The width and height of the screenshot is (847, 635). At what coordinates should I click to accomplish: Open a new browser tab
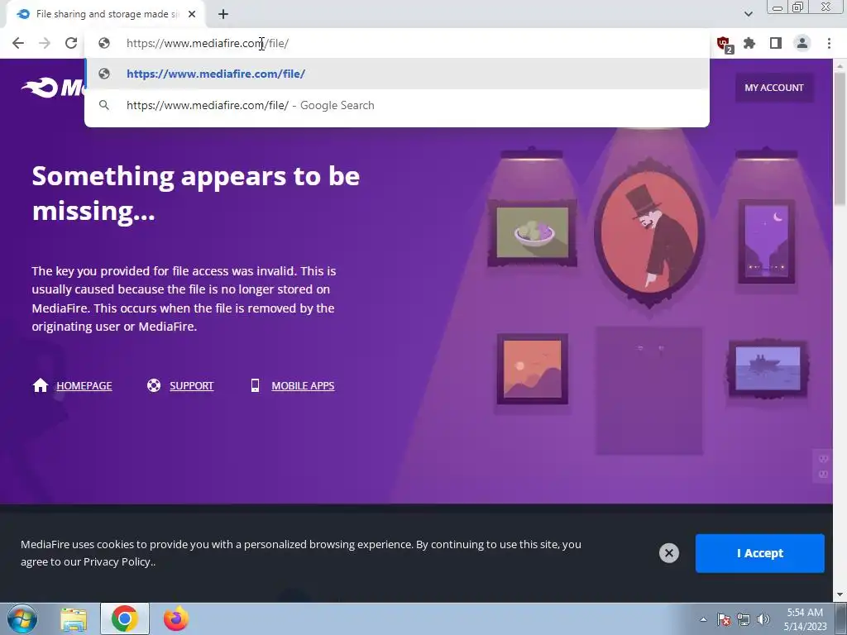223,14
